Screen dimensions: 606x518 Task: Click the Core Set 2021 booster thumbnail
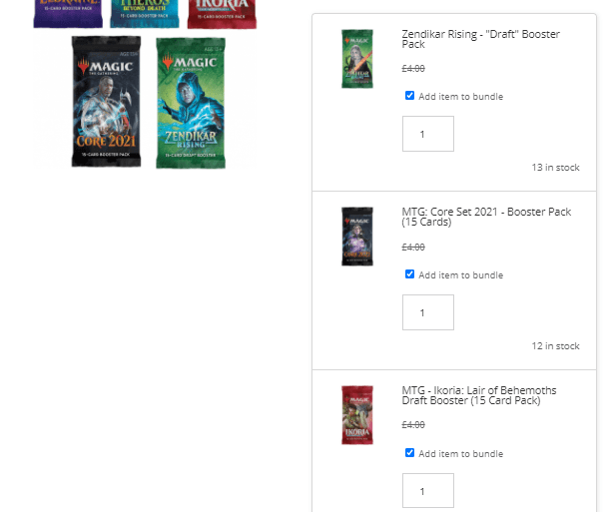coord(357,237)
